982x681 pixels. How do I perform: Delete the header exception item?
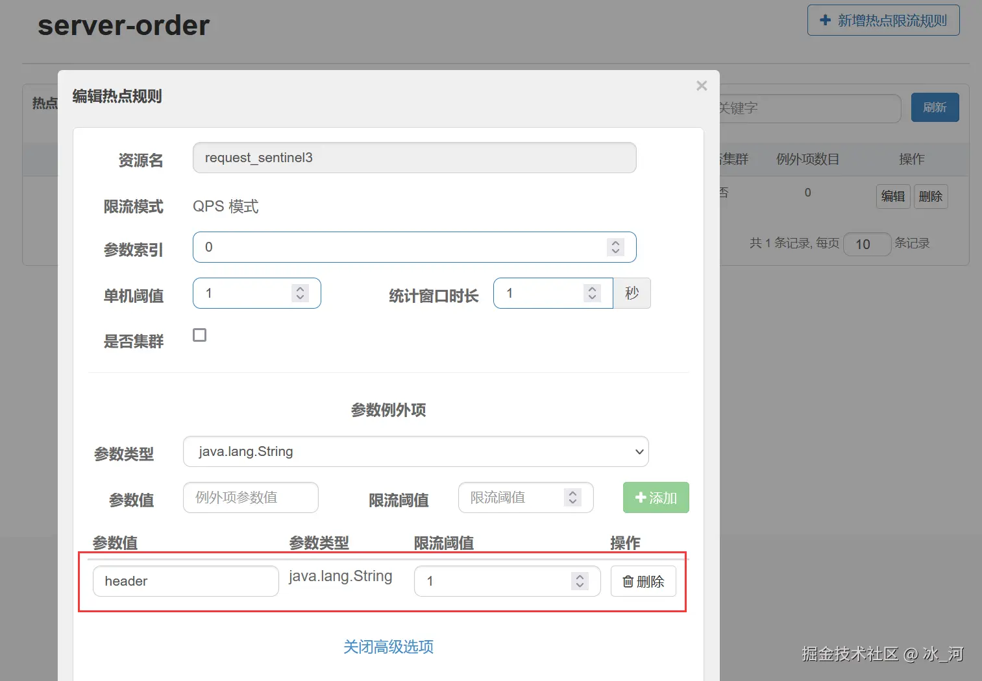(x=643, y=581)
